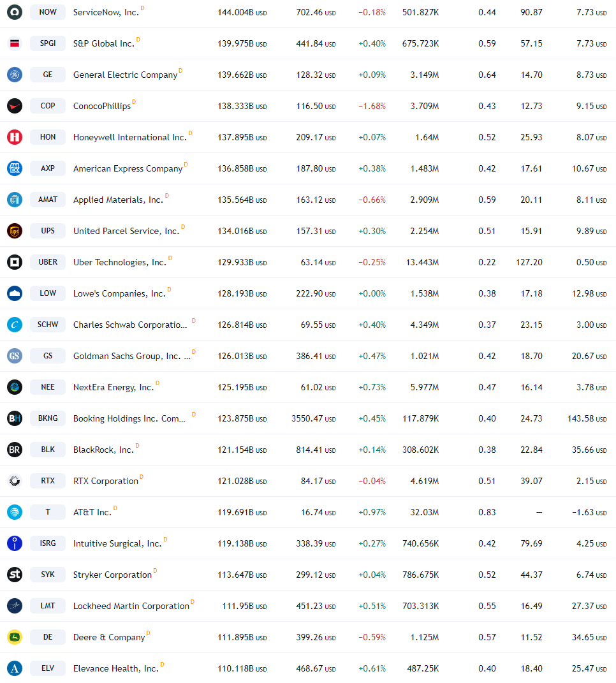Screen dimensions: 616x683
Task: Open General Electric Company link
Action: pyautogui.click(x=126, y=75)
